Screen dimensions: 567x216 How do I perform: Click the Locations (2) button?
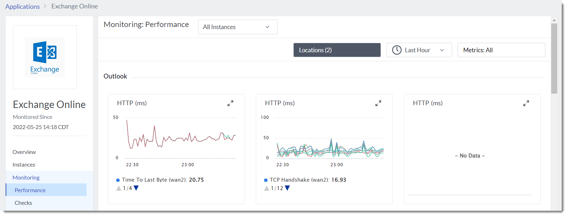pyautogui.click(x=337, y=50)
